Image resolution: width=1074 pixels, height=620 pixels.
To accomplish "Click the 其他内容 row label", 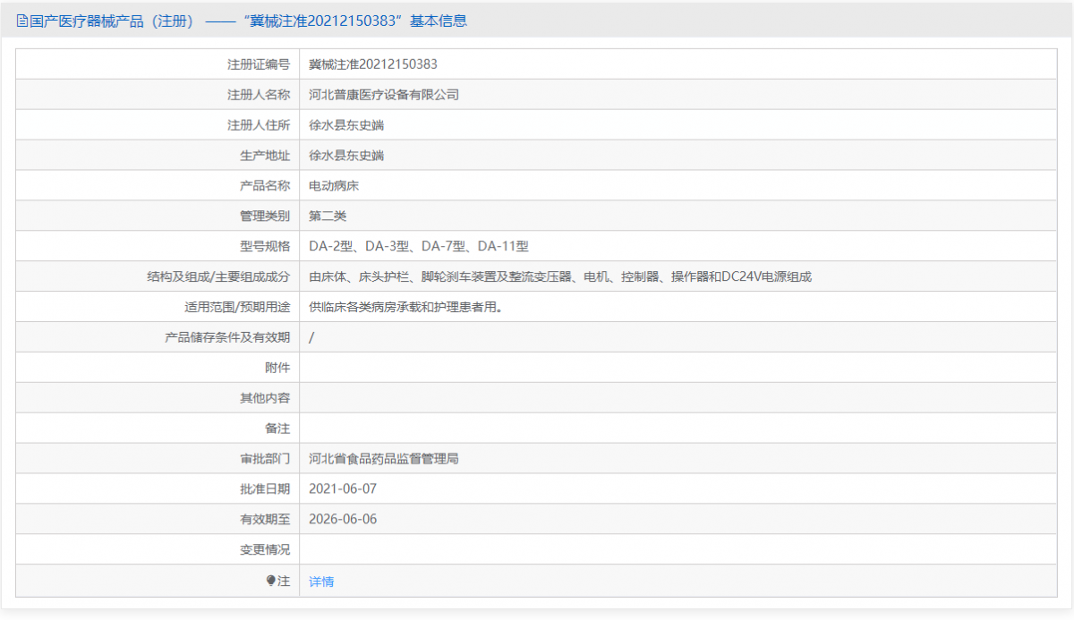I will click(265, 399).
